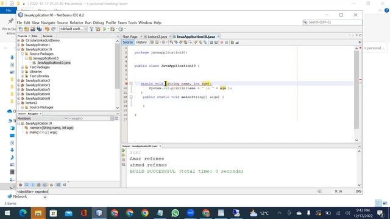This screenshot has height=219, width=390.
Task: Click the Save All toolbar icon
Action: pyautogui.click(x=39, y=29)
